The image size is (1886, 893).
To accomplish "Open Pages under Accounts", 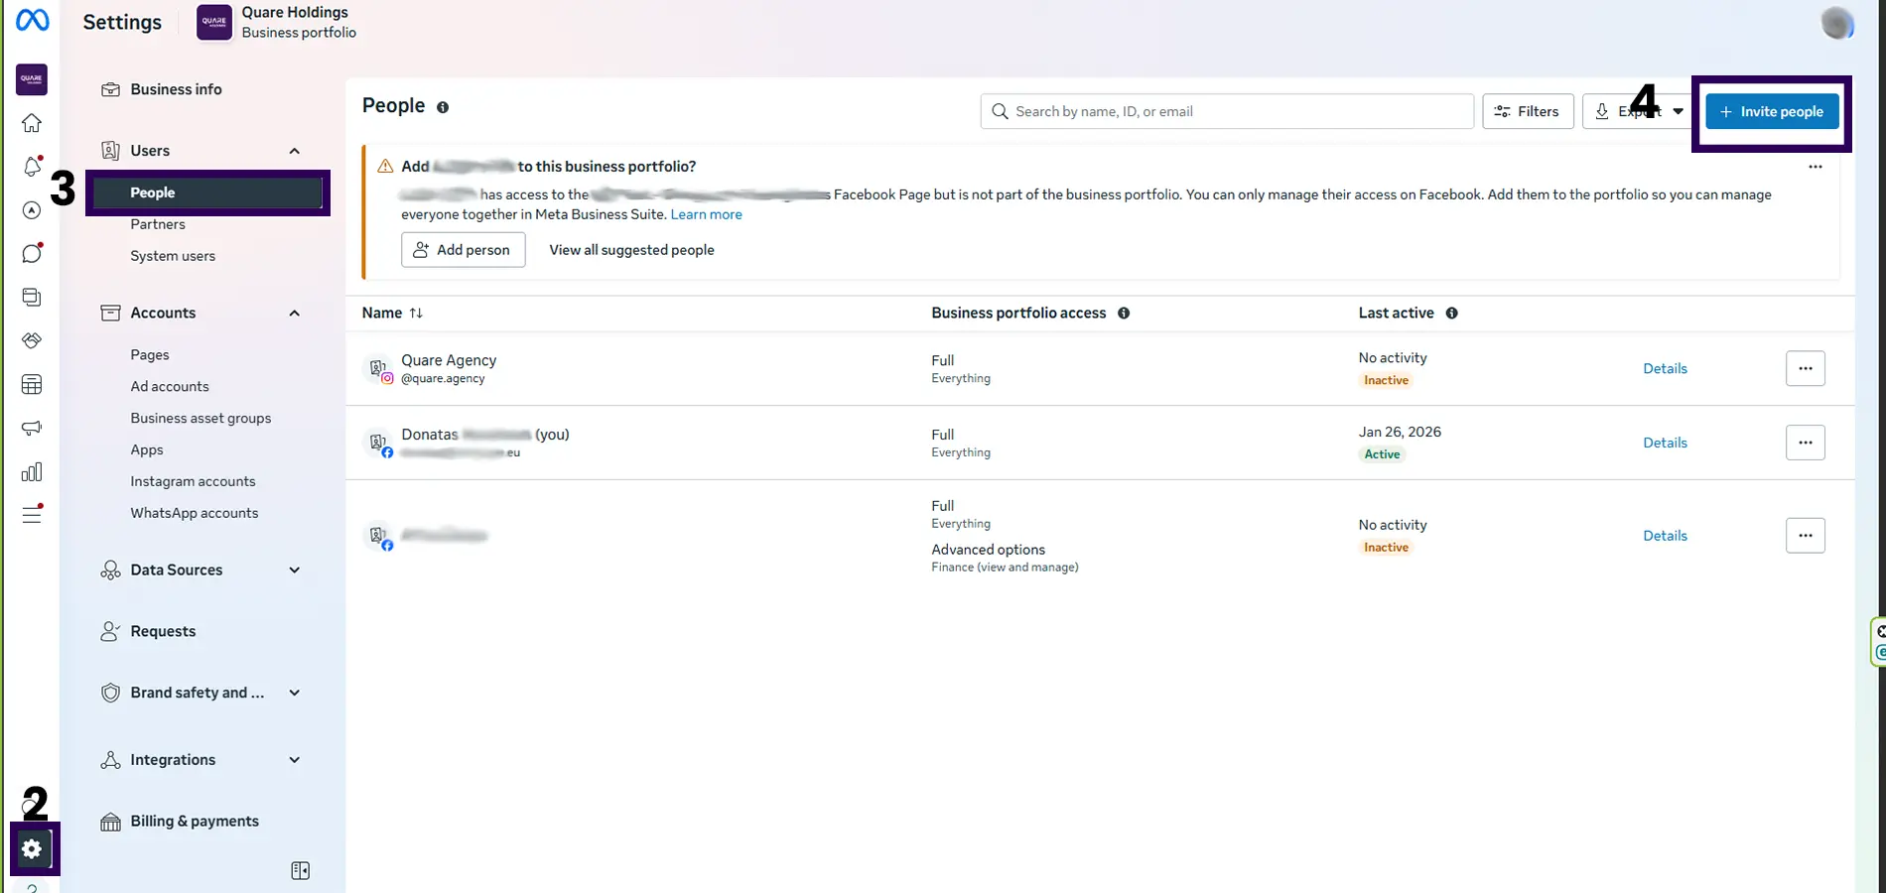I will [x=150, y=354].
